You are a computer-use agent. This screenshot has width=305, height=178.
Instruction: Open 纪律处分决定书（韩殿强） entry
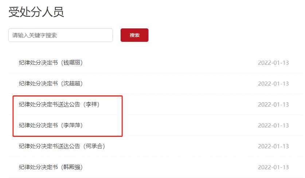point(51,167)
